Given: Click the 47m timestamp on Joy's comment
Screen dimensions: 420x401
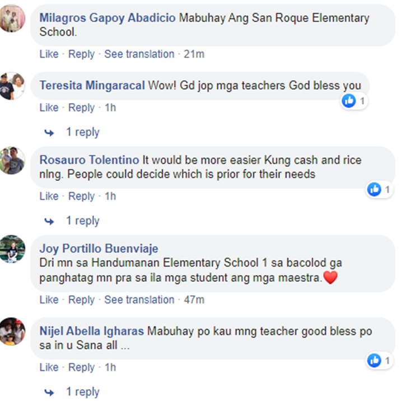Looking at the screenshot, I should pyautogui.click(x=194, y=300).
